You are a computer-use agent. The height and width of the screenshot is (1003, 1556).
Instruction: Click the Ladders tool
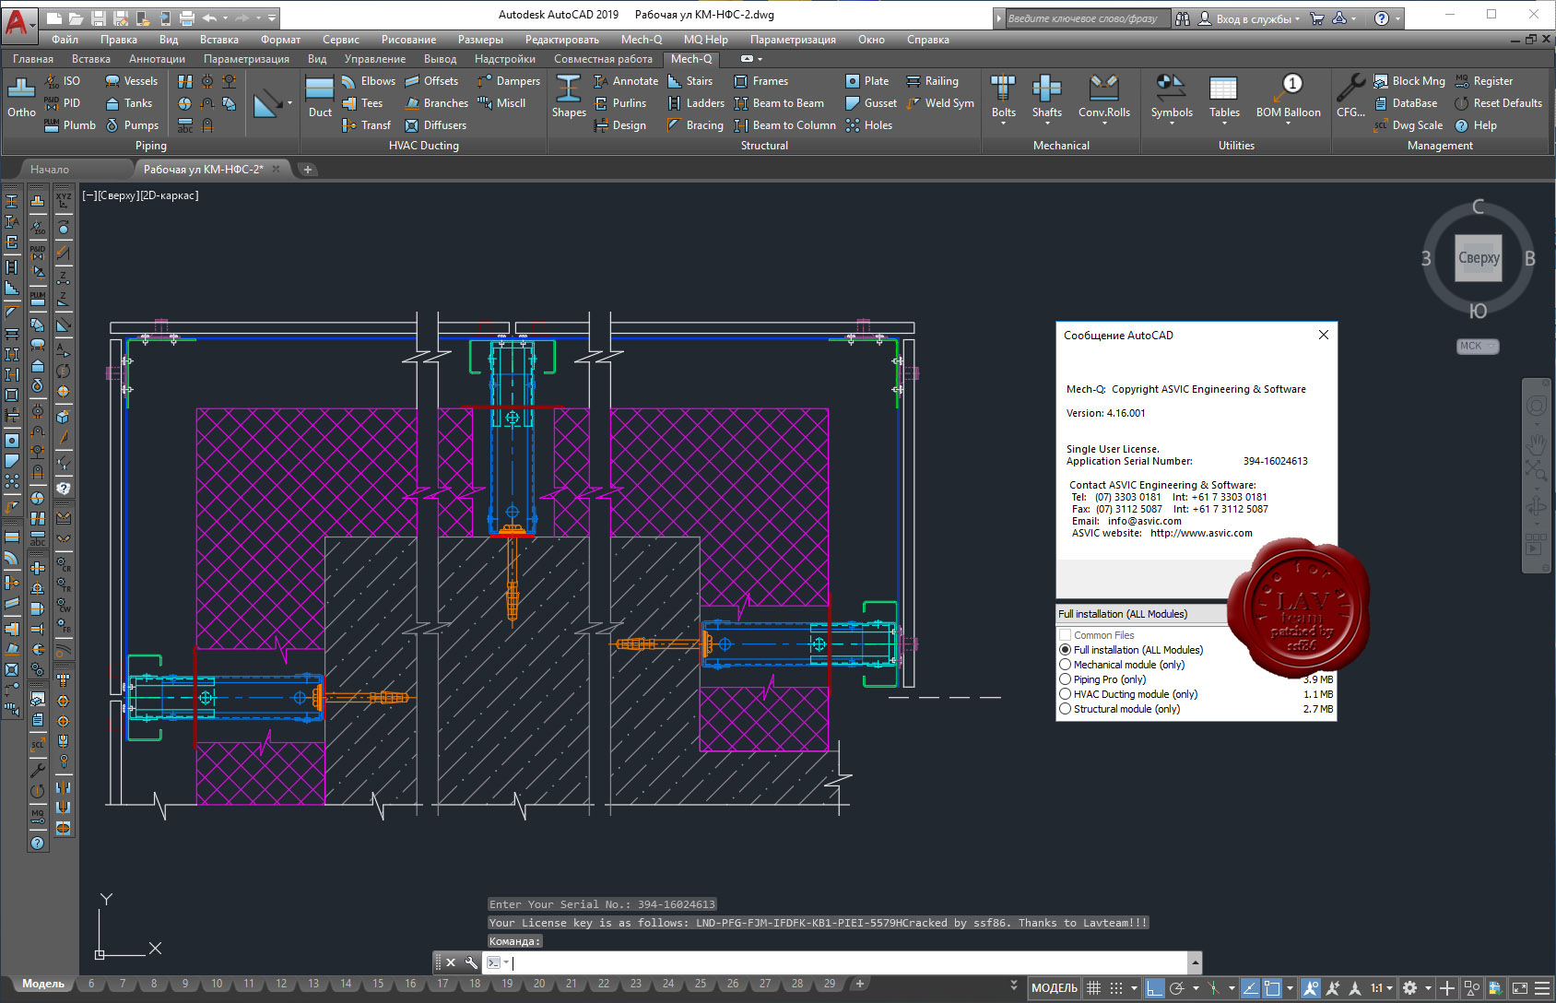pyautogui.click(x=695, y=103)
